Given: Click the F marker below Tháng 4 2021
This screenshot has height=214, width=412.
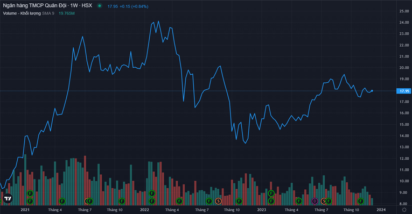Looking at the screenshot, I should (x=62, y=201).
